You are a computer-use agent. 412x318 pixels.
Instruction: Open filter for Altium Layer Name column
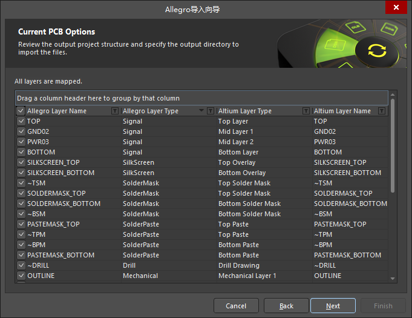point(382,111)
